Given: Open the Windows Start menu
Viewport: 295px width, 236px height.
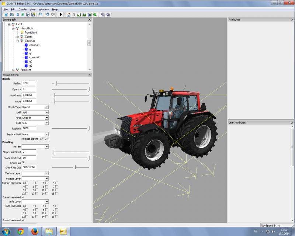Looking at the screenshot, I should pos(6,231).
